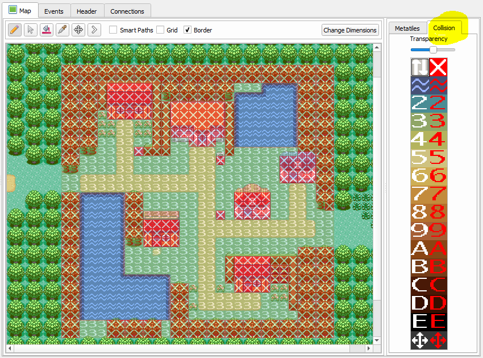Viewport: 483px width, 358px height.
Task: Pick the red D elevation tile
Action: tap(438, 303)
